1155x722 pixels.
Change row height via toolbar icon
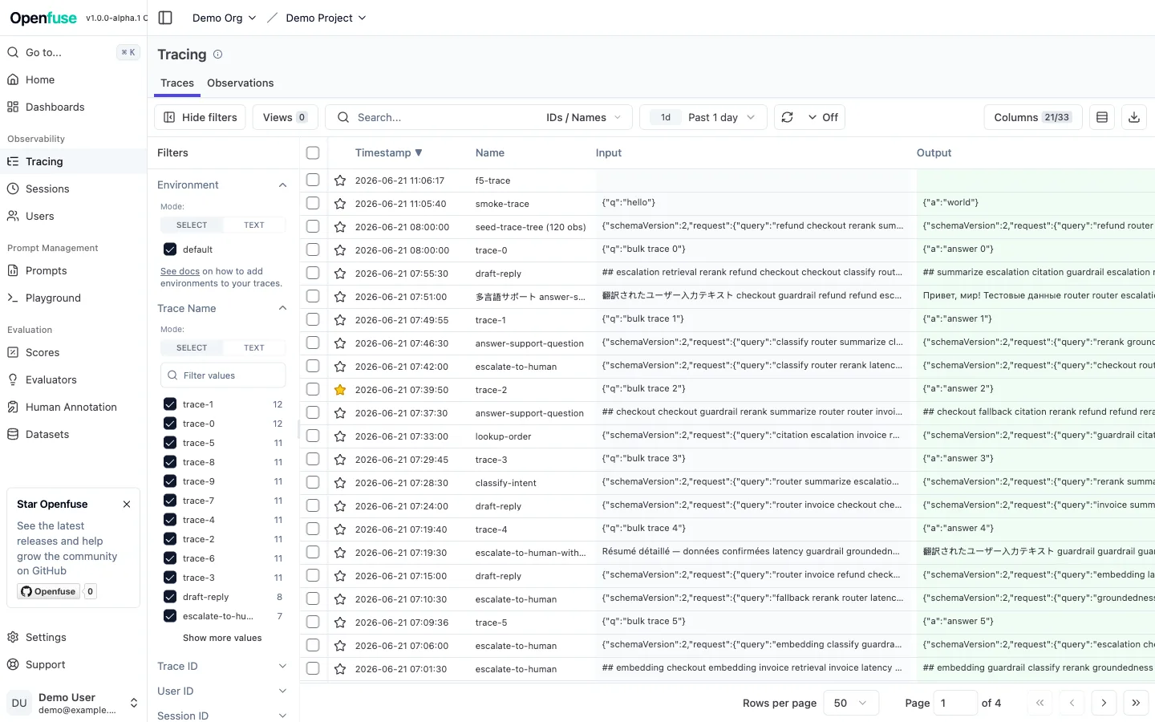click(1102, 117)
